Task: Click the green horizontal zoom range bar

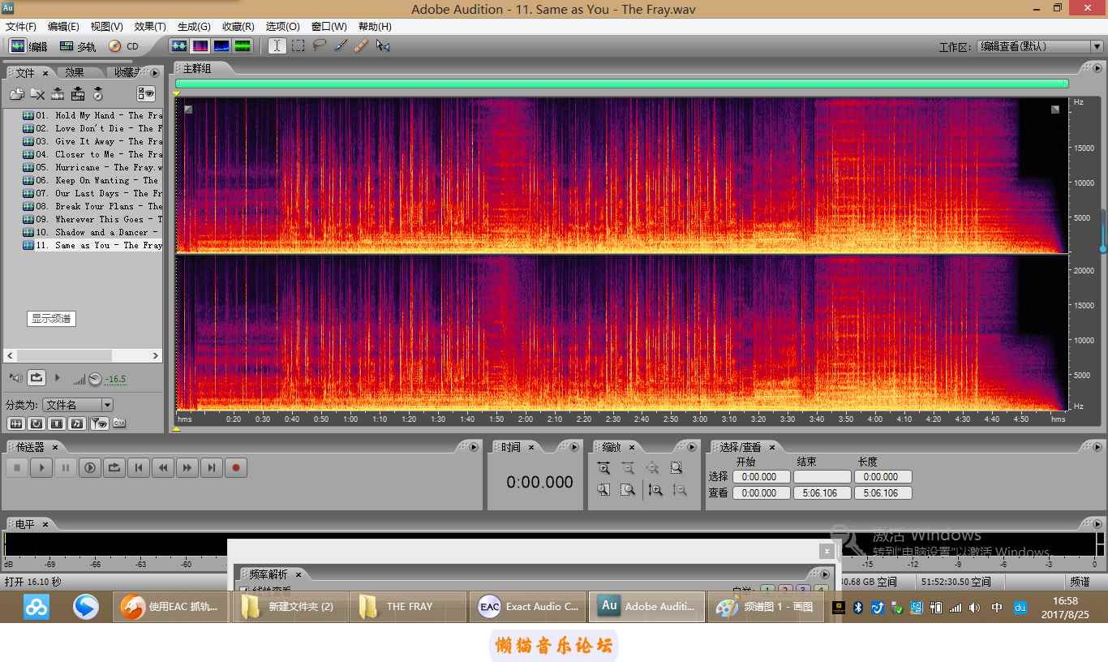Action: (621, 83)
